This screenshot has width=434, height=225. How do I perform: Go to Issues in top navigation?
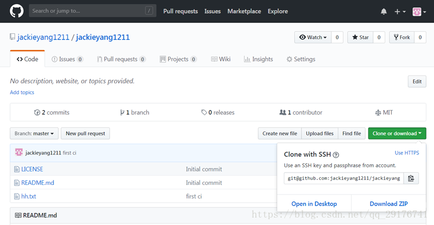[x=213, y=11]
